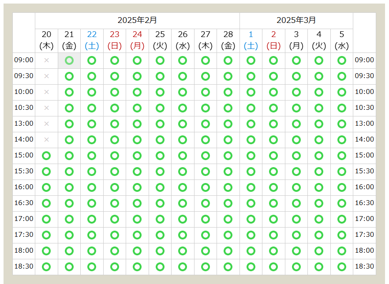Choose 10:00 on Saturday February 22
The width and height of the screenshot is (389, 284).
92,92
